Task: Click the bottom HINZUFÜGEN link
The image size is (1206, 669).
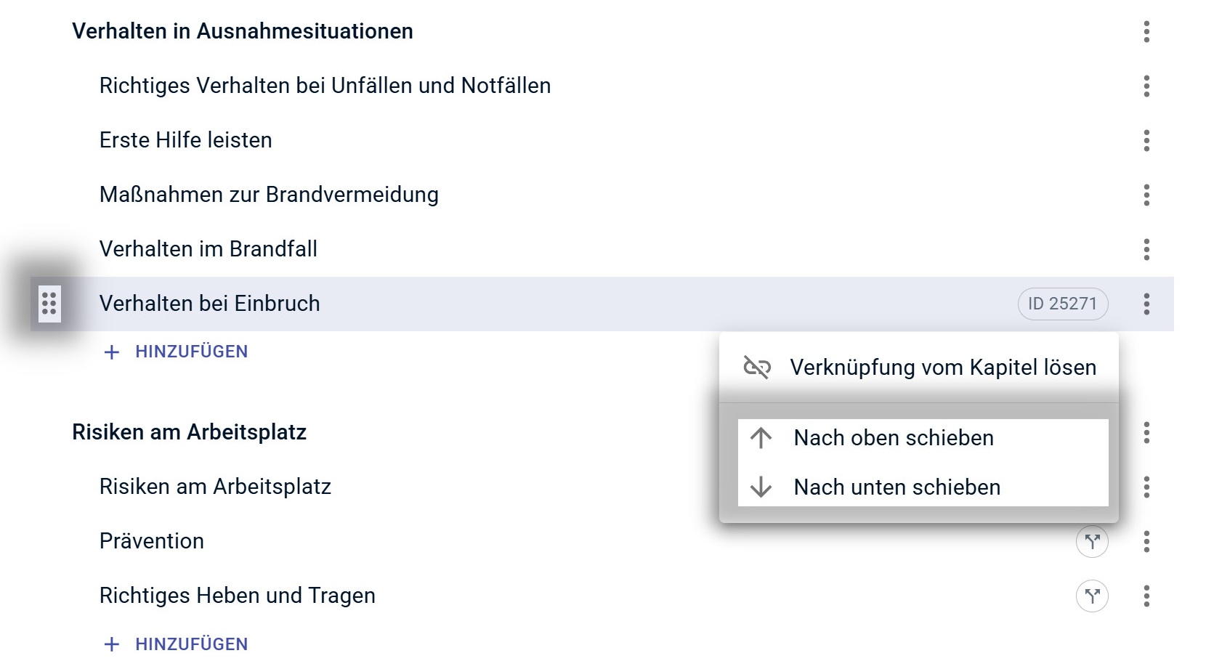Action: click(x=190, y=644)
